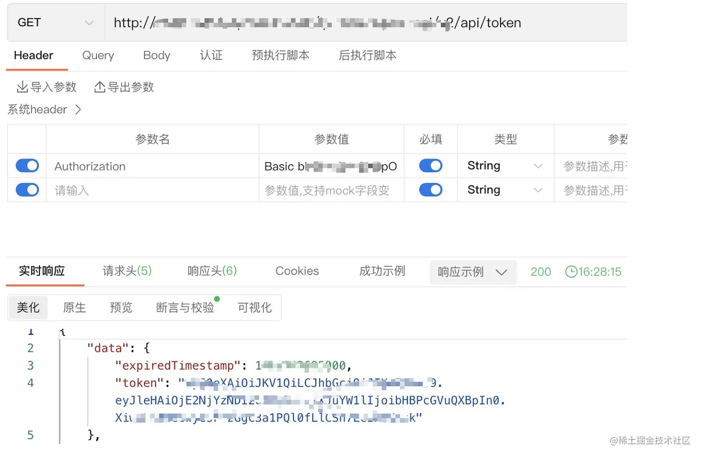Open the Authorization row String type dropdown
This screenshot has height=458, width=703.
coord(506,166)
